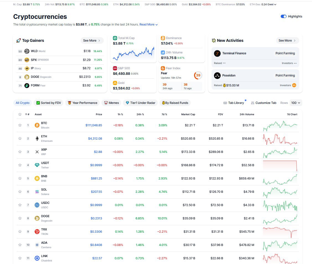Click Poseidon Point Farming tag
Viewport: 312px width, 264px height.
tap(285, 75)
